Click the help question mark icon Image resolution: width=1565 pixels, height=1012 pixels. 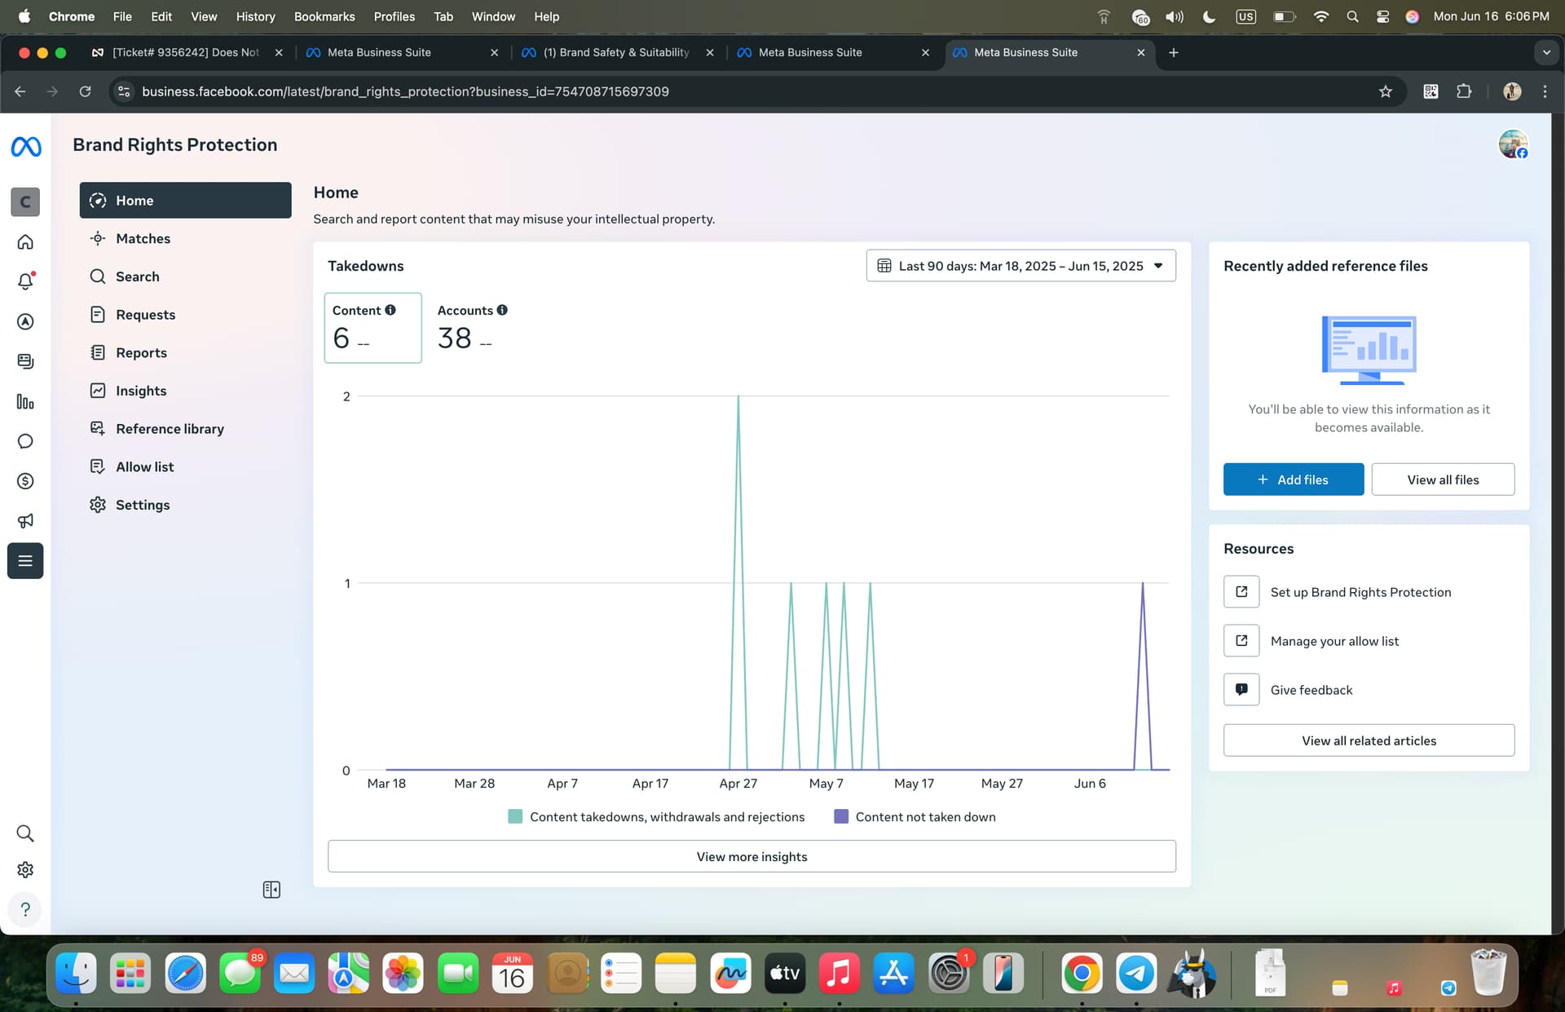point(25,909)
